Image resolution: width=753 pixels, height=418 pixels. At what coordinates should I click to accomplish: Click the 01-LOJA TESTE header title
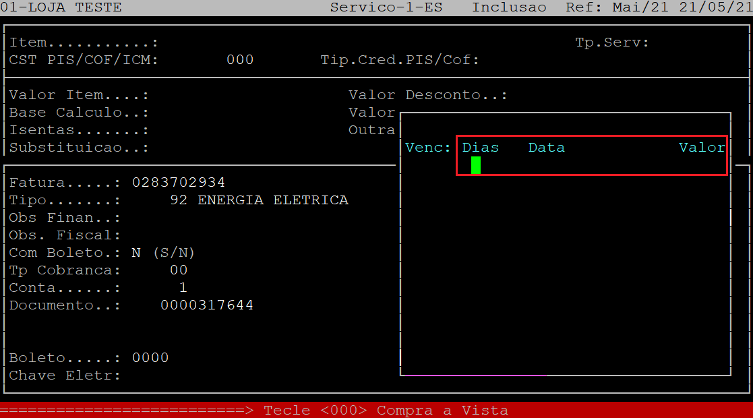click(x=61, y=7)
